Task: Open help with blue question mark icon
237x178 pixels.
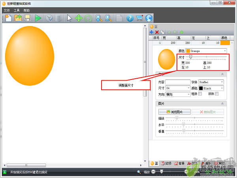Action: [x=130, y=18]
